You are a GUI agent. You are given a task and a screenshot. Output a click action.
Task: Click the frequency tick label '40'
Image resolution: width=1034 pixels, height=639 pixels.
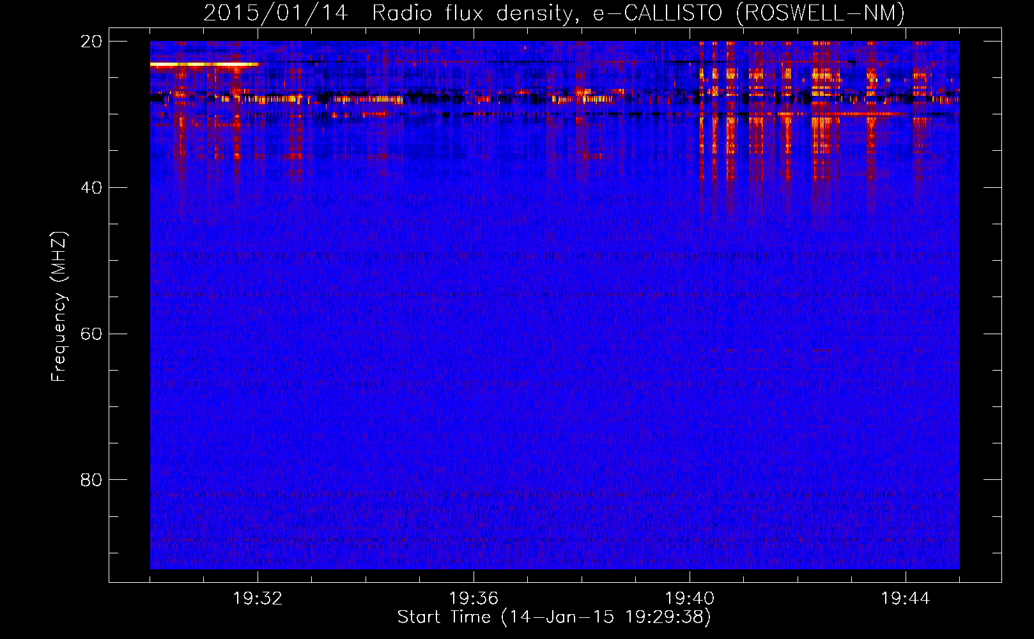(91, 188)
